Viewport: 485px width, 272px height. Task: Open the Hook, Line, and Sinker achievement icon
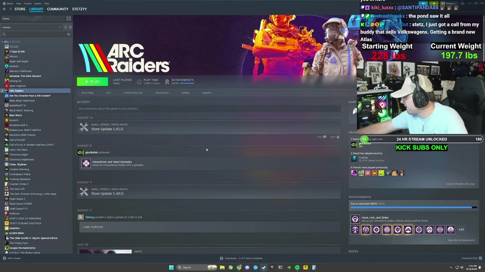tap(355, 219)
